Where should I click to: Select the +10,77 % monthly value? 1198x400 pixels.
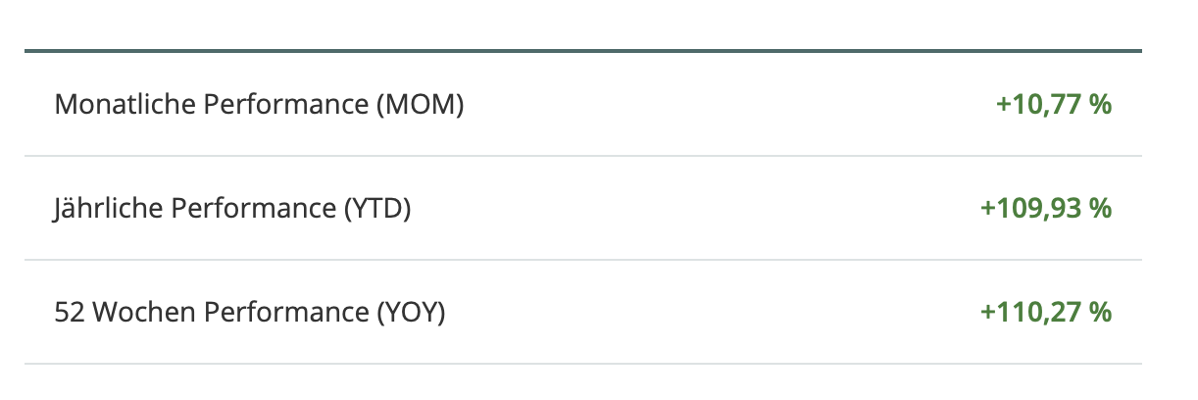point(1053,104)
